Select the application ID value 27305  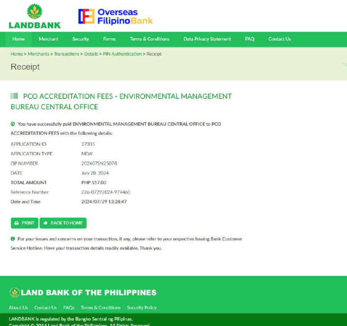(x=88, y=144)
